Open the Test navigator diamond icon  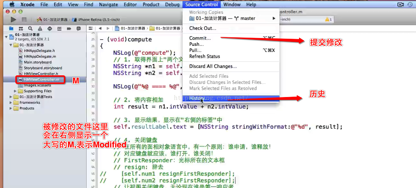pos(50,28)
